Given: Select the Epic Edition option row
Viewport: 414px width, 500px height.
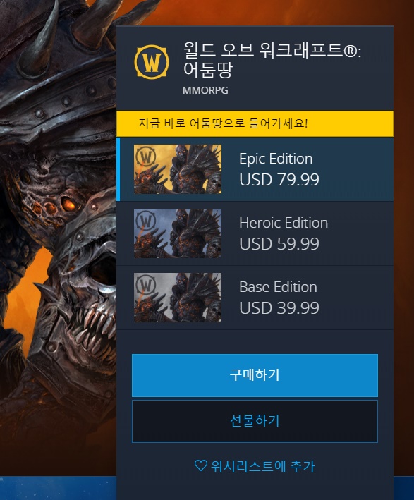Looking at the screenshot, I should coord(255,169).
